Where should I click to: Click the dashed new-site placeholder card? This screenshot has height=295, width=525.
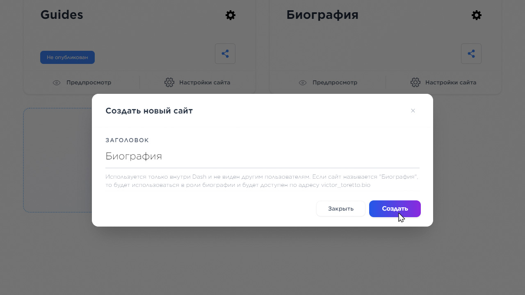pos(57,160)
